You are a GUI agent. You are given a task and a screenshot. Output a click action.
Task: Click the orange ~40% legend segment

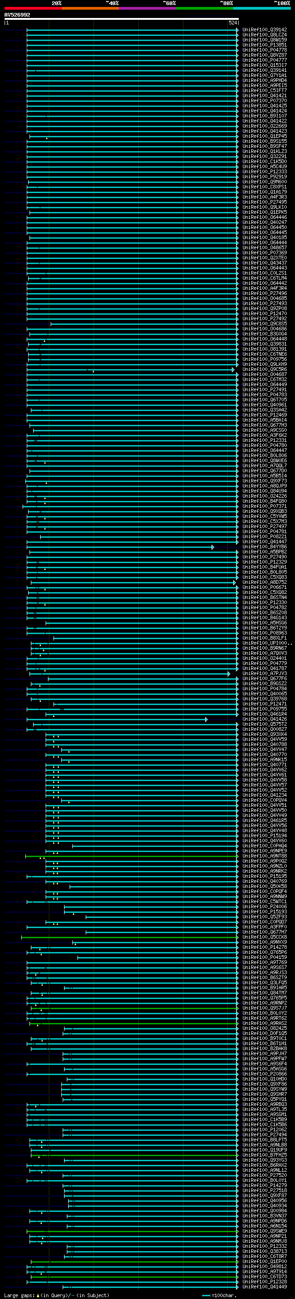90,8
